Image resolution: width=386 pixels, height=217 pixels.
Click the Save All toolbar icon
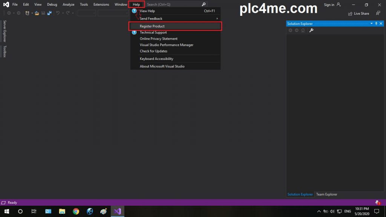point(49,13)
